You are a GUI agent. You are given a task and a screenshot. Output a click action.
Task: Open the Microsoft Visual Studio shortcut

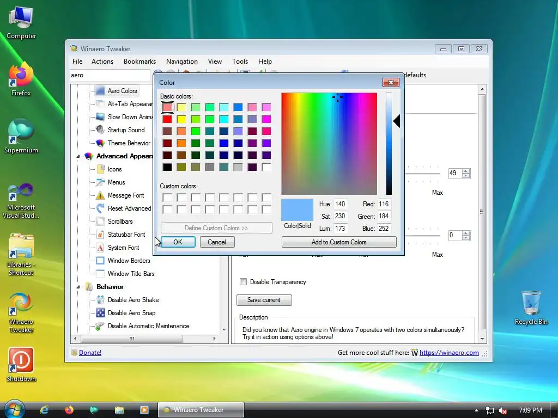coord(21,201)
